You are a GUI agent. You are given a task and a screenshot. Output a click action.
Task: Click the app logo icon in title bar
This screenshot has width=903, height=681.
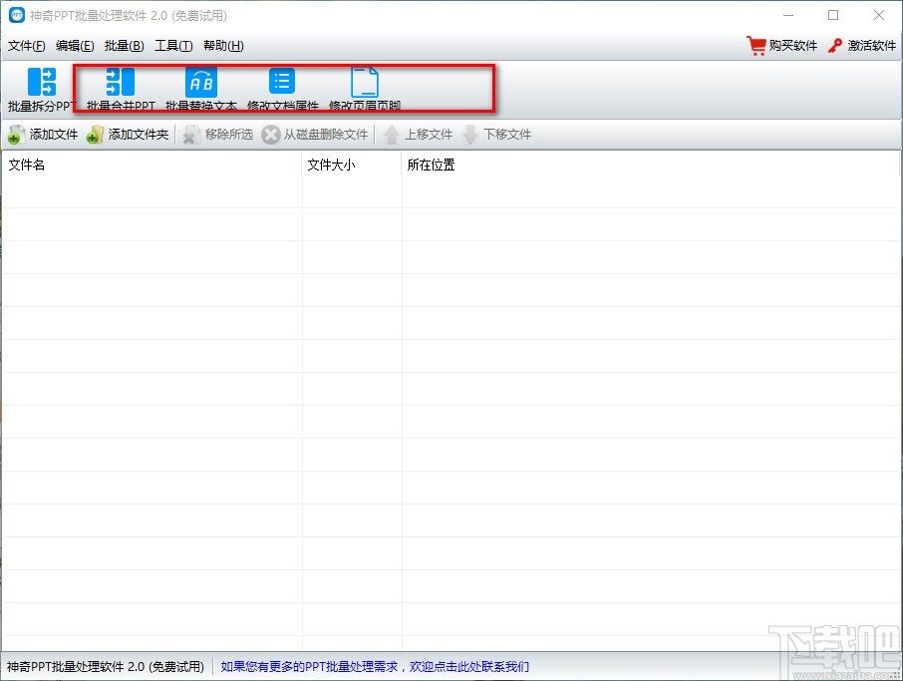click(17, 15)
